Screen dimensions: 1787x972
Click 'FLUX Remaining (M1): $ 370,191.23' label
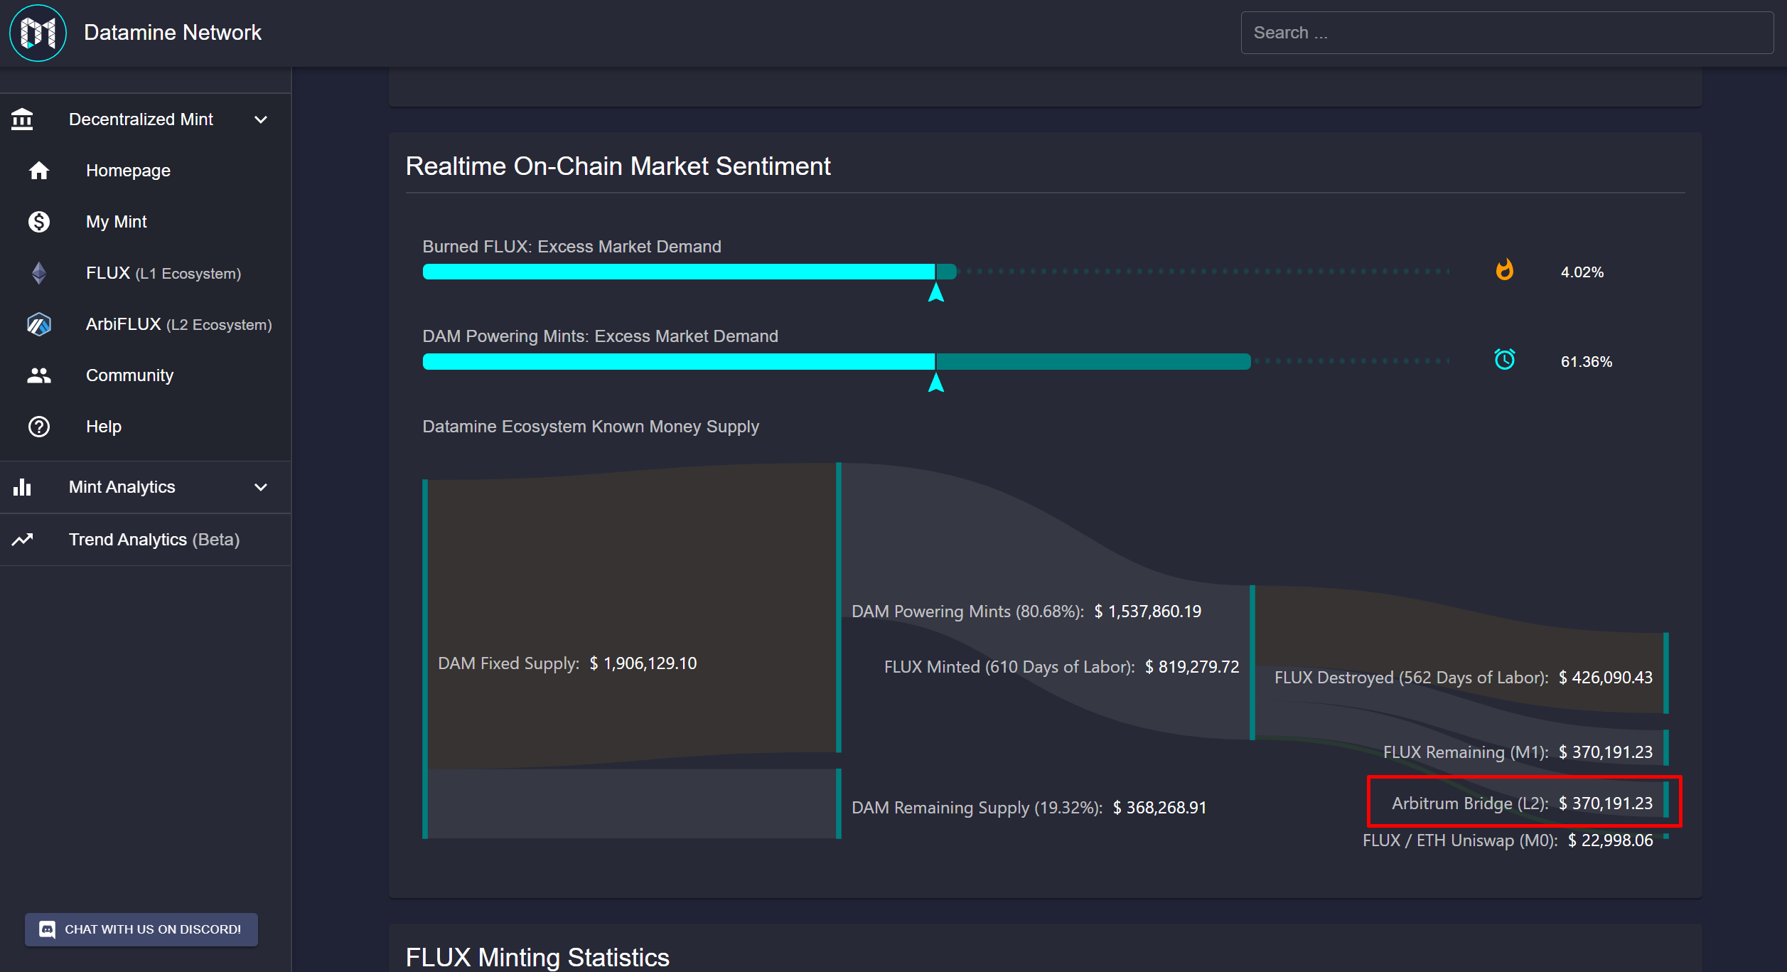coord(1518,752)
